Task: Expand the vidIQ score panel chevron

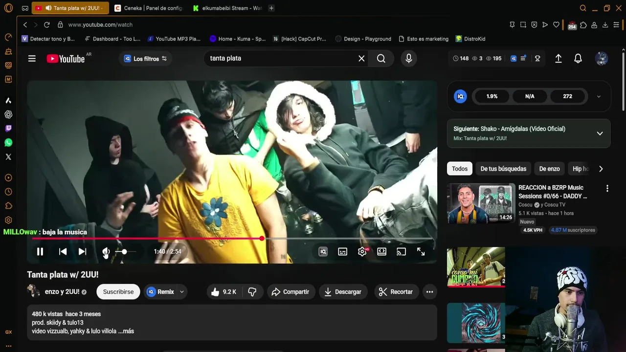Action: pyautogui.click(x=599, y=97)
